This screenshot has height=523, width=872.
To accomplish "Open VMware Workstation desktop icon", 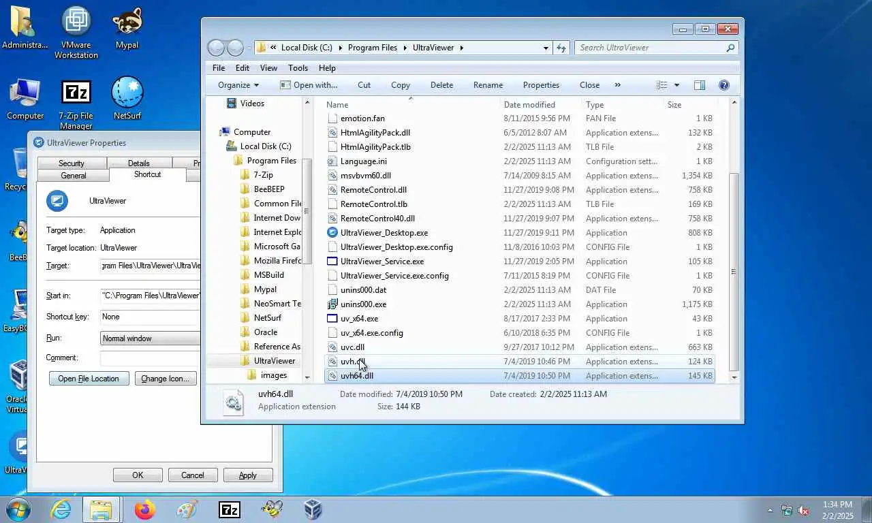I will point(76,32).
